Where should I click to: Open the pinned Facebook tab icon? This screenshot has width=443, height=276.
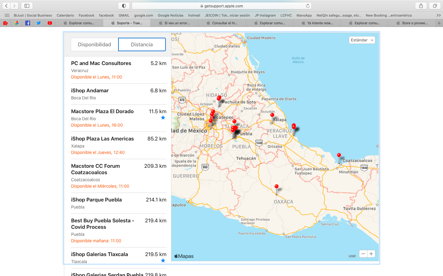point(28,23)
